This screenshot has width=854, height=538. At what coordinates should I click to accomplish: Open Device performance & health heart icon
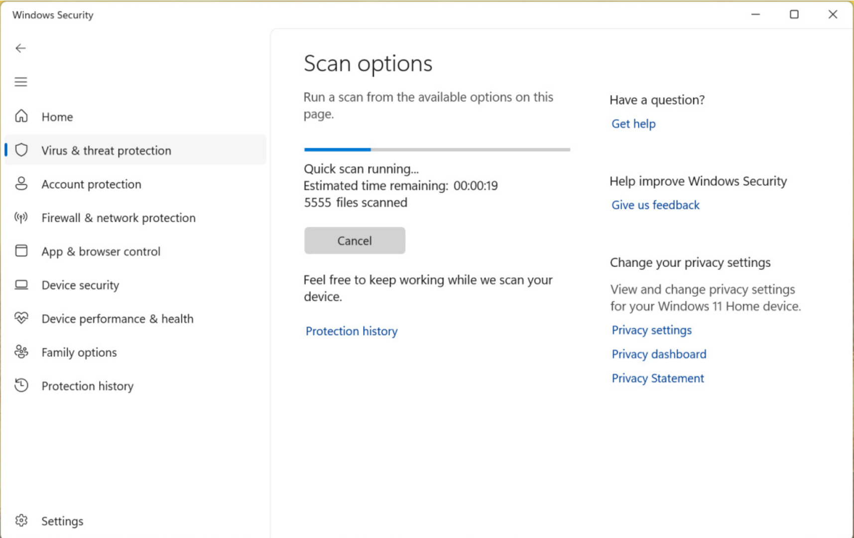coord(21,318)
